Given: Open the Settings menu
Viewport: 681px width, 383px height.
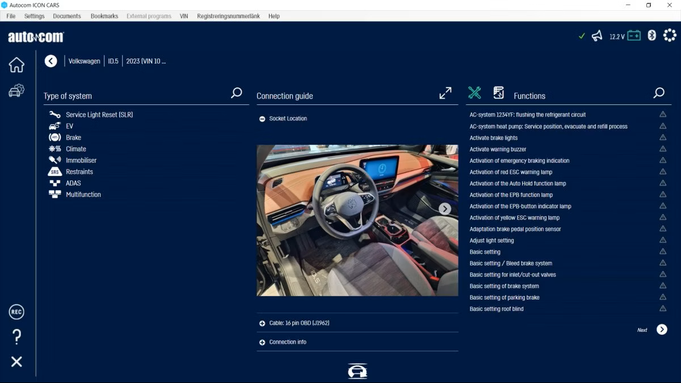Looking at the screenshot, I should pos(34,16).
